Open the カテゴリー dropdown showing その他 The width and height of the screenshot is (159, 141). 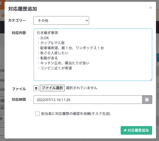click(61, 20)
